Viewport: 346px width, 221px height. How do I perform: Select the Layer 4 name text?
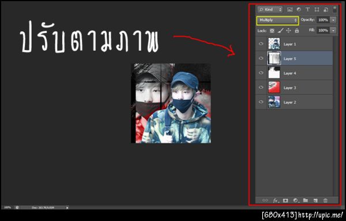click(289, 73)
